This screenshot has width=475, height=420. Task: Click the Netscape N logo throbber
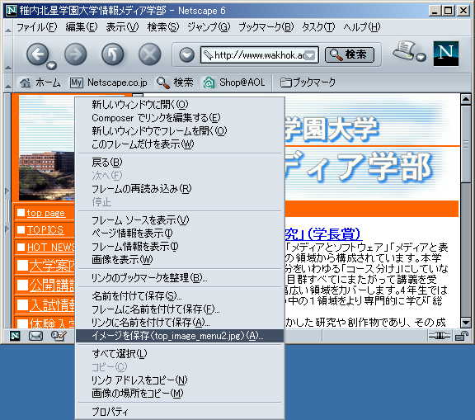click(x=445, y=54)
